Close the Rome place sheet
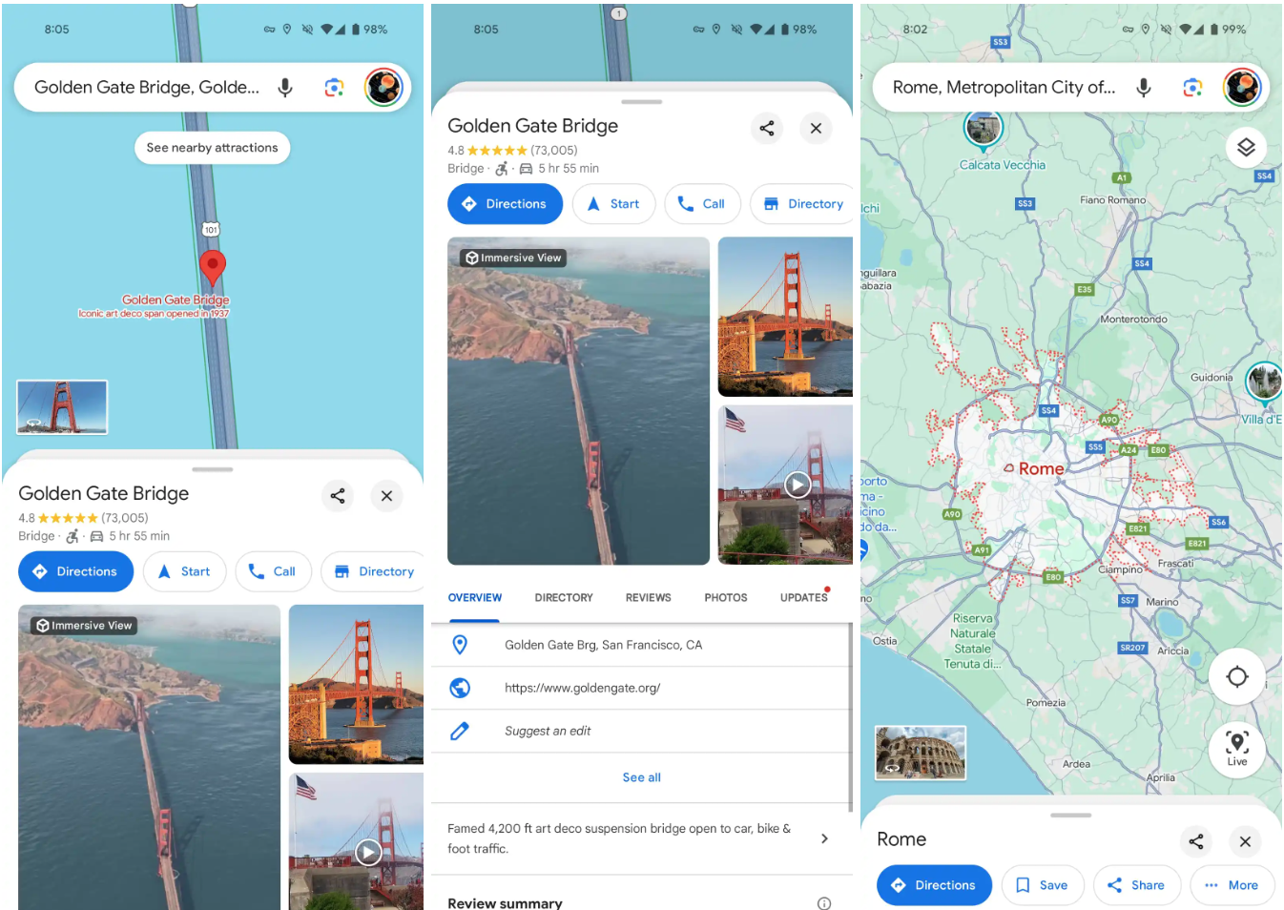Screen dimensions: 1284x910 tap(1245, 841)
